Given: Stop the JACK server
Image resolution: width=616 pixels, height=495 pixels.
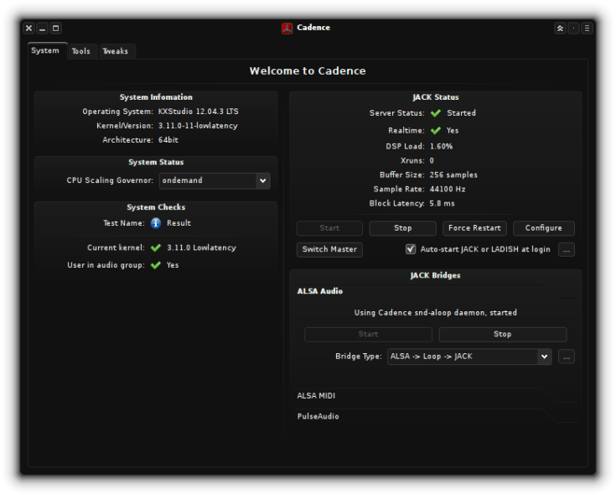Looking at the screenshot, I should 402,228.
